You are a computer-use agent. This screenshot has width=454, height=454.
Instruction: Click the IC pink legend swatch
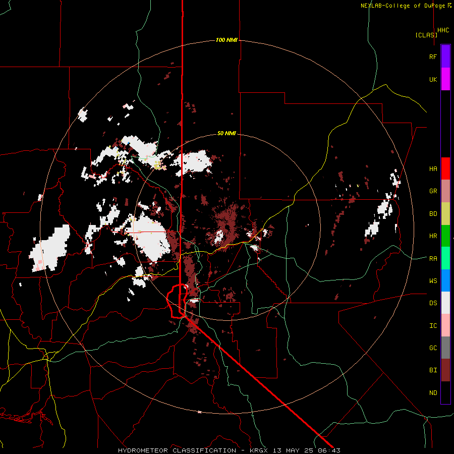(x=445, y=325)
